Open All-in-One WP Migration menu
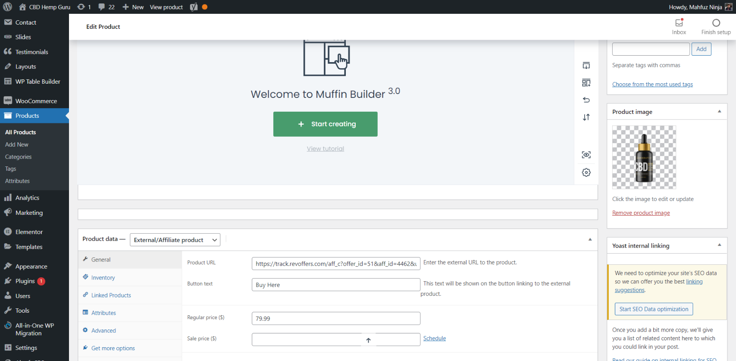Viewport: 736px width, 361px height. point(34,329)
